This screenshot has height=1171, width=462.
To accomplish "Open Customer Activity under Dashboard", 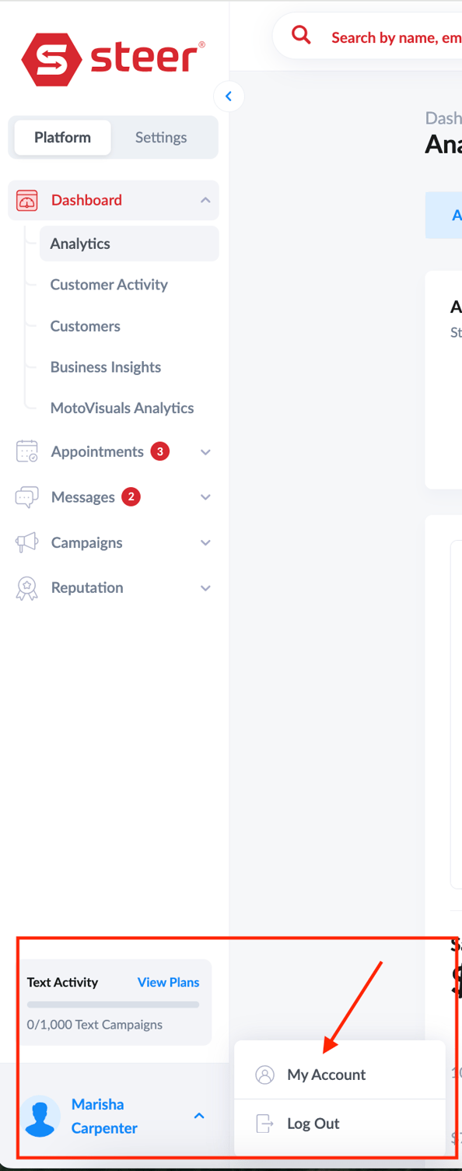I will 109,284.
